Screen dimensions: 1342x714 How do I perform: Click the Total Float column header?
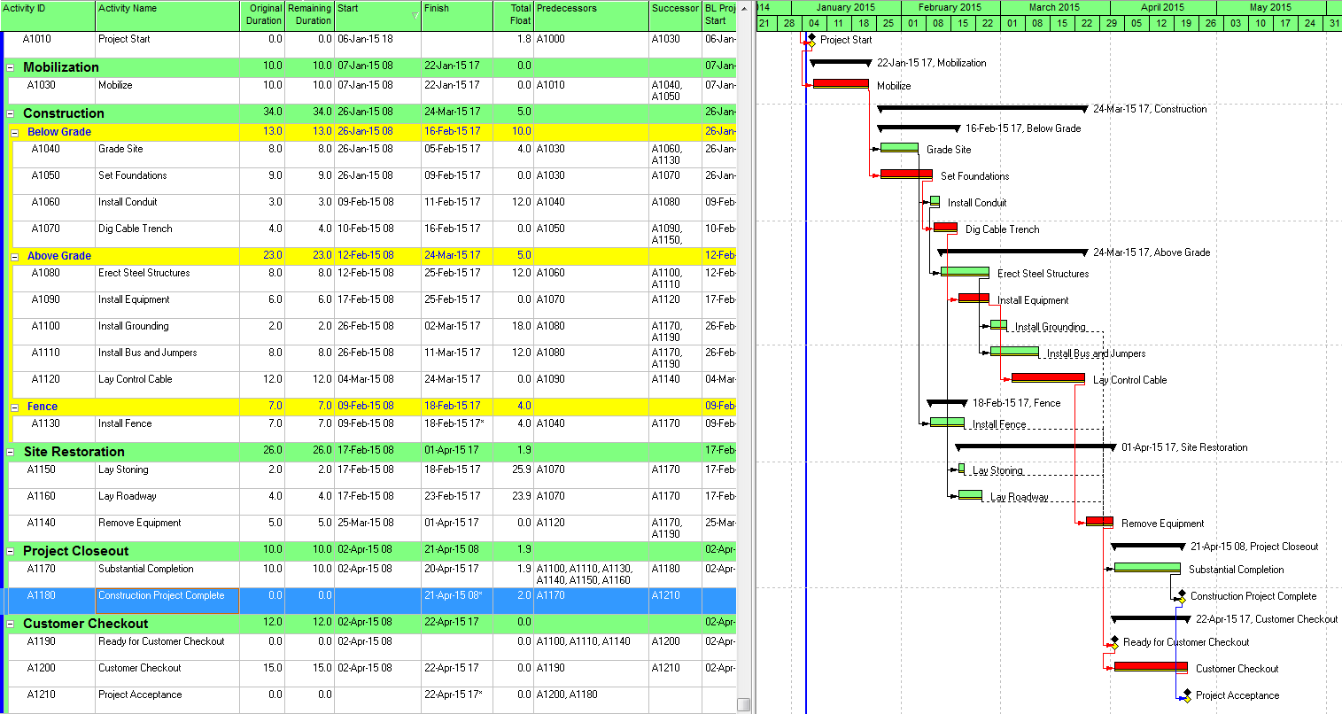[514, 15]
